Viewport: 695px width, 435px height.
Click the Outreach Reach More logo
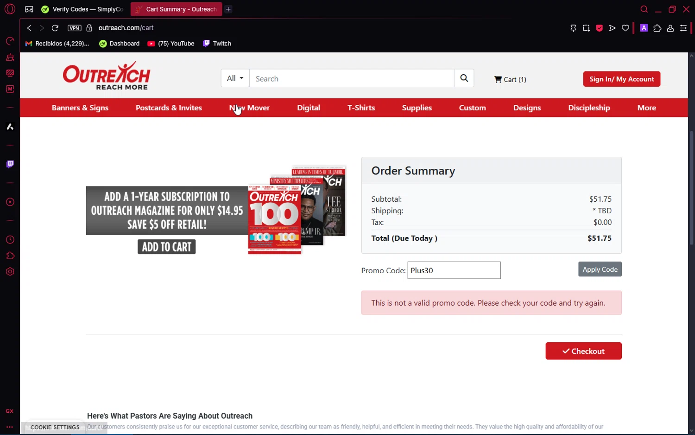(x=107, y=76)
